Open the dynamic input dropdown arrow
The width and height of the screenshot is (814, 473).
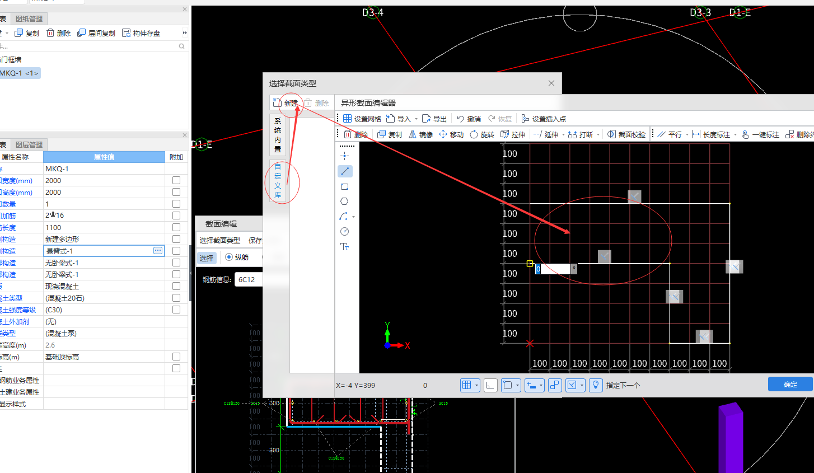541,385
